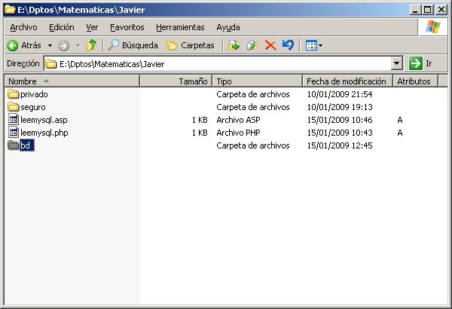
Task: Select the leemysql.asp file
Action: click(x=44, y=120)
